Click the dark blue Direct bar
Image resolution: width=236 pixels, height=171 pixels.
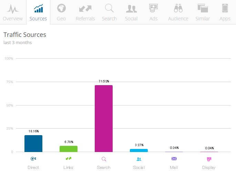(x=33, y=143)
